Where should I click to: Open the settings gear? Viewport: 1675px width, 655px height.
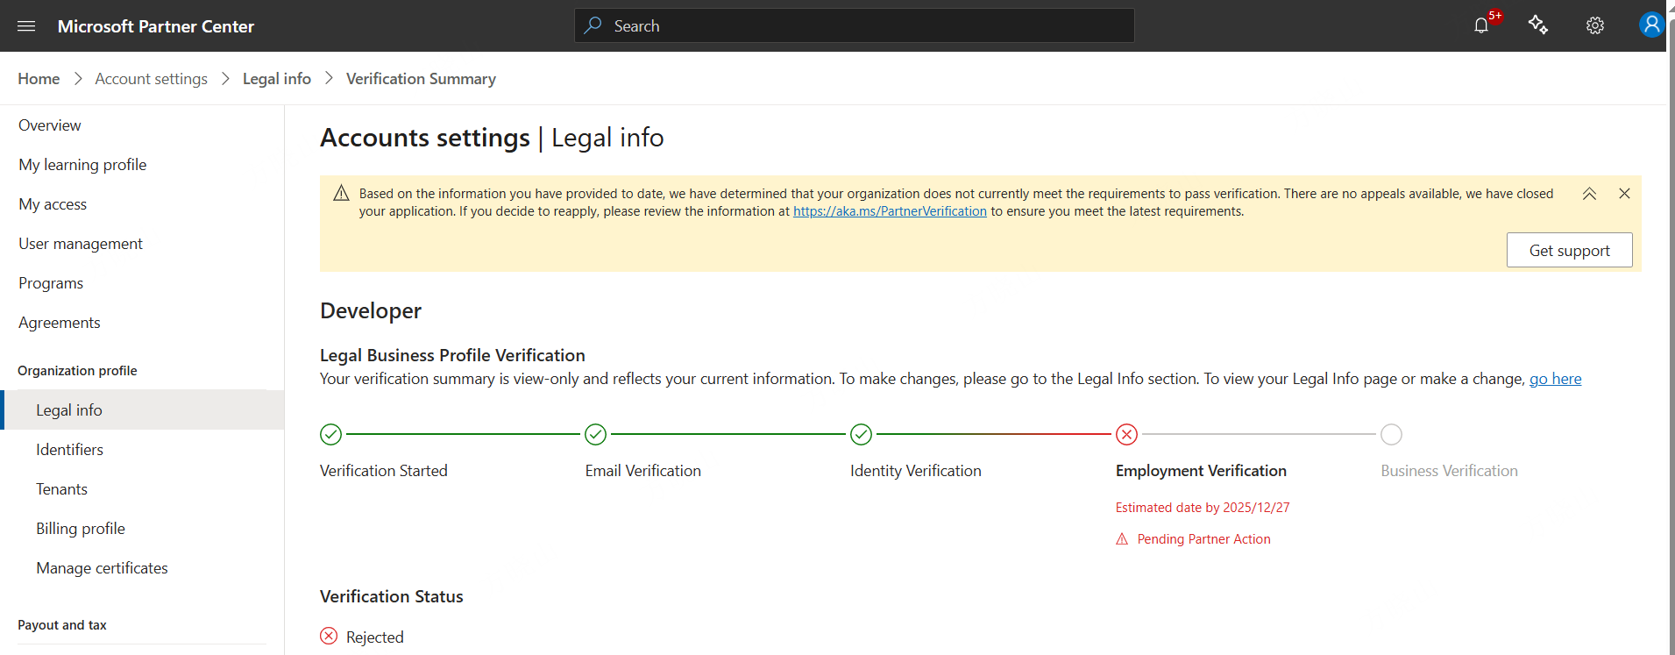tap(1595, 25)
